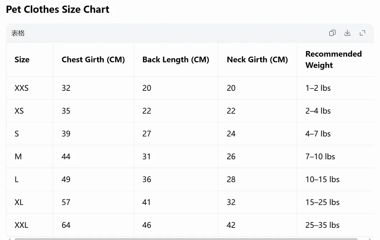Click the XXS size cell
Screen dimensions: 380x240
(22, 88)
